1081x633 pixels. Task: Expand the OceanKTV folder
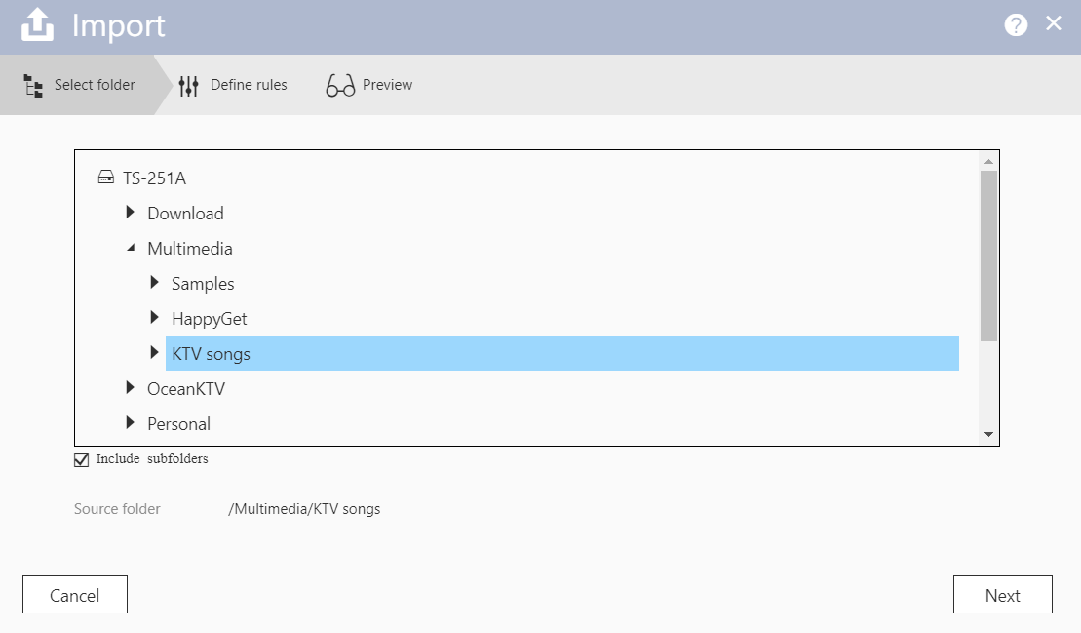(x=131, y=388)
